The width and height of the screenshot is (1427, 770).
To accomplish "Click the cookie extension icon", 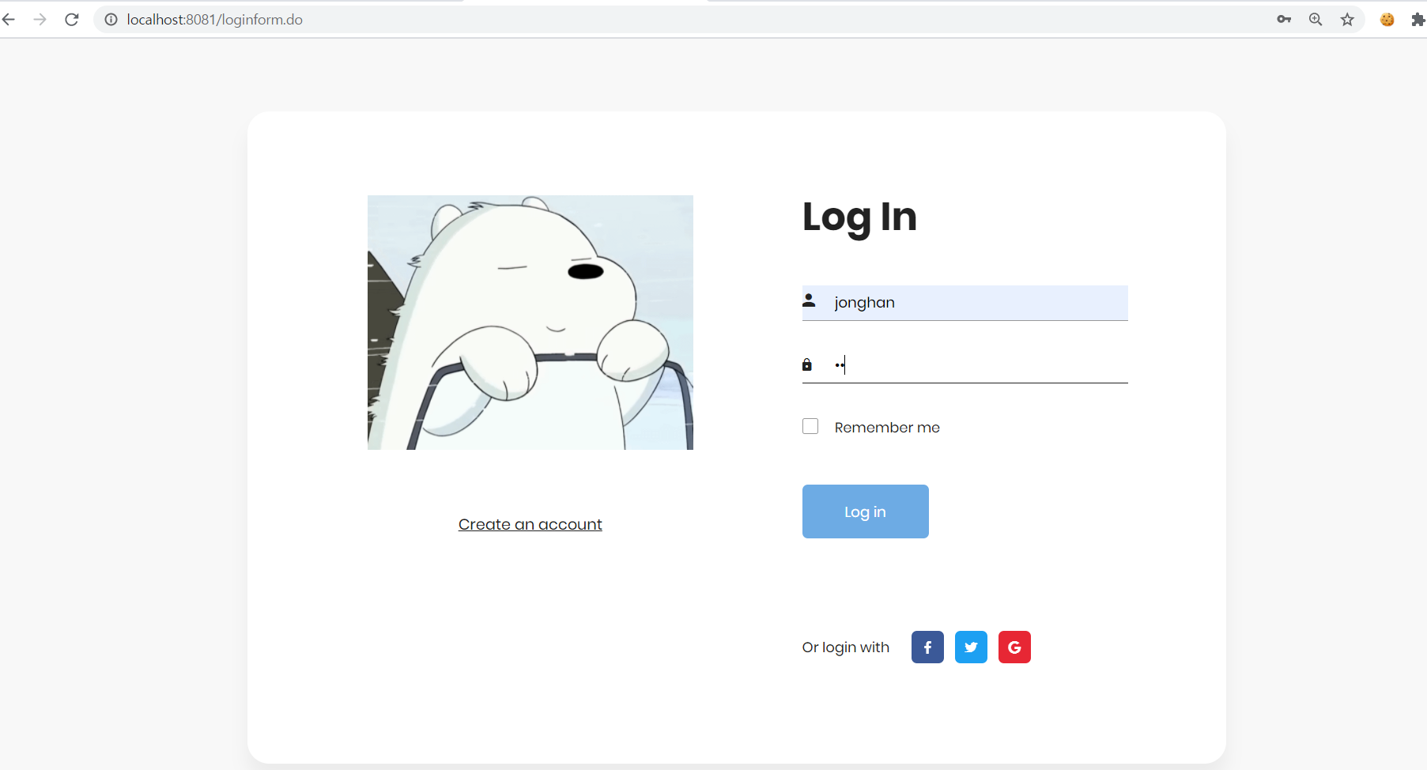I will (1387, 19).
